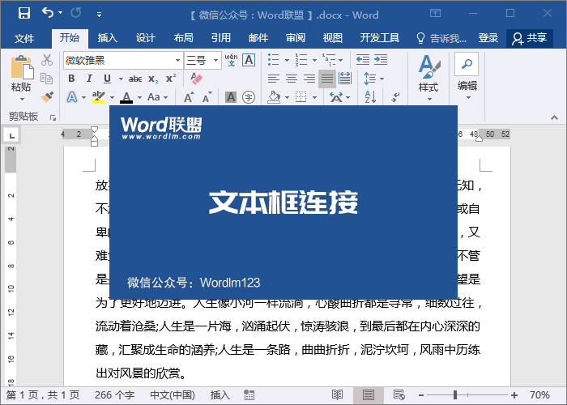Center align the text
567x405 pixels.
click(292, 79)
